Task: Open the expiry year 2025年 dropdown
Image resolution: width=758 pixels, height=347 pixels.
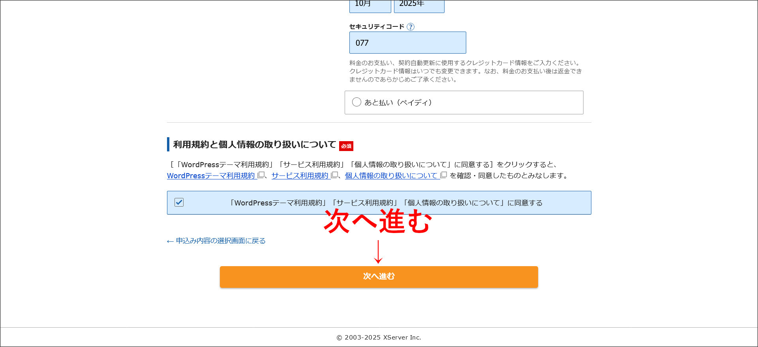Action: pyautogui.click(x=419, y=6)
